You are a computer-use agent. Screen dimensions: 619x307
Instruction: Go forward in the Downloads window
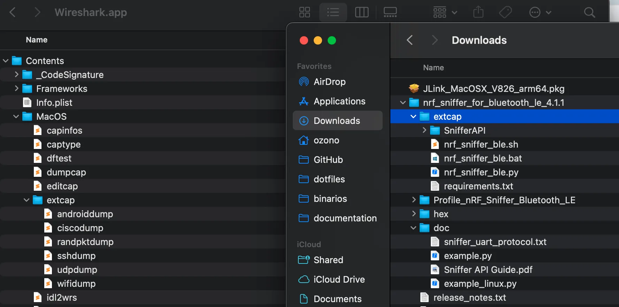435,40
